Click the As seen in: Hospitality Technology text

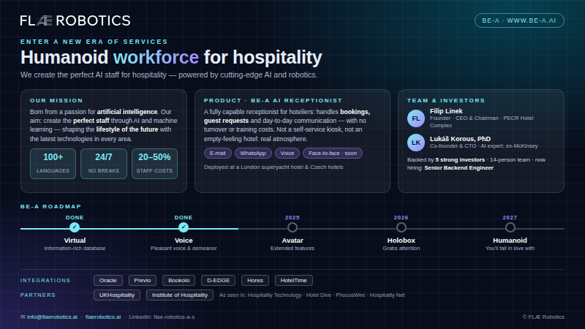point(312,295)
